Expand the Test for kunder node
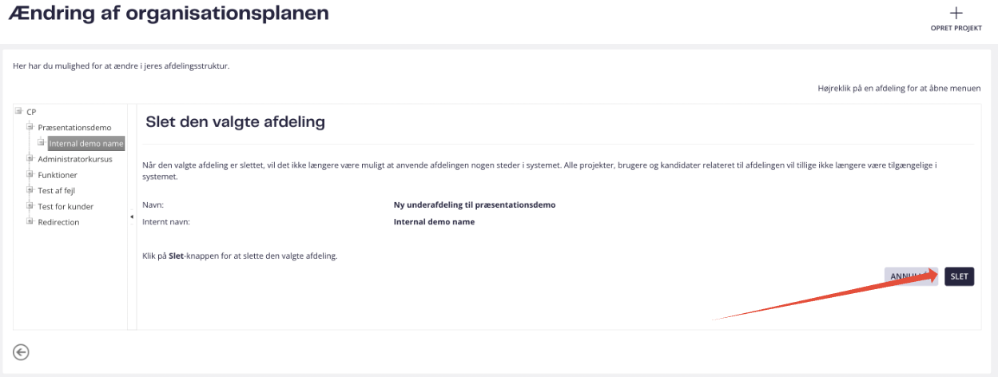 point(30,206)
